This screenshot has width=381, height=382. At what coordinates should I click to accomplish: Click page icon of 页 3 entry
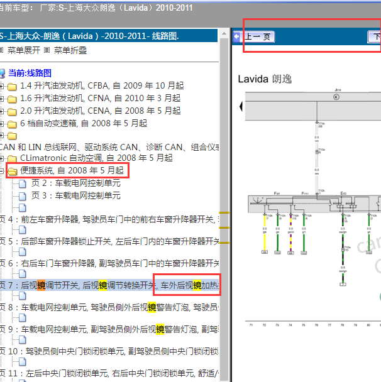point(23,197)
